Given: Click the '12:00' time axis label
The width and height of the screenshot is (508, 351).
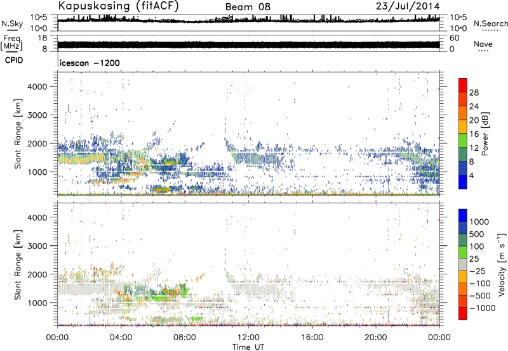Looking at the screenshot, I should pos(248,338).
